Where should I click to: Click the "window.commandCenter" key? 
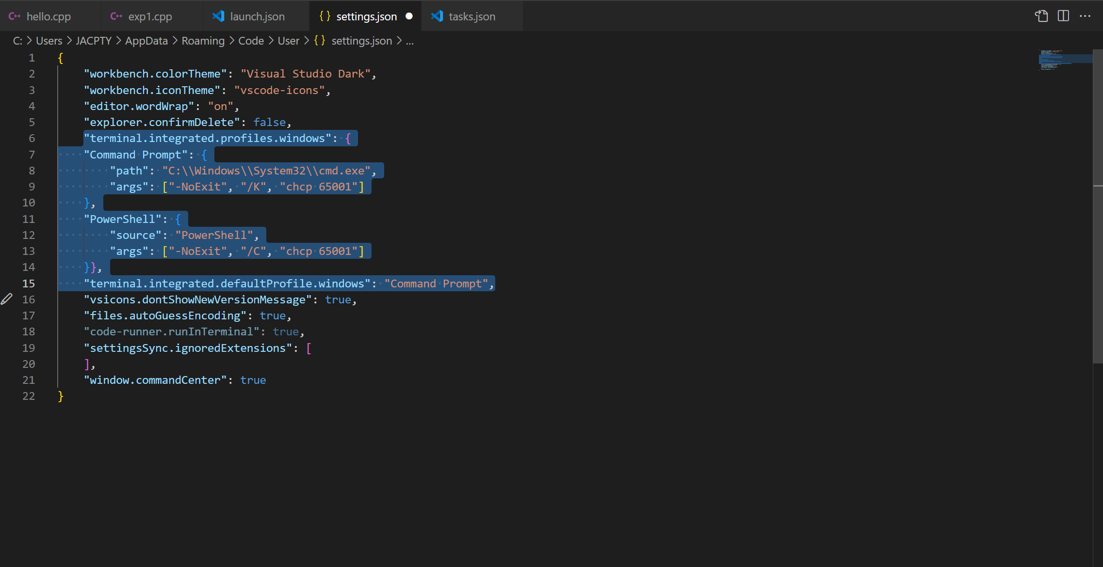155,380
